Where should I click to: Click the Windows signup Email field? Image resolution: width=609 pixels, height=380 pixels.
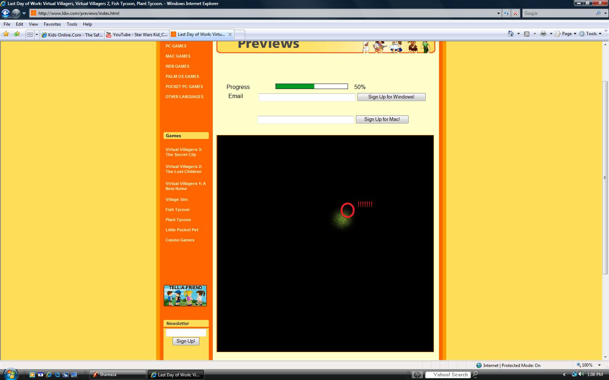(x=307, y=97)
